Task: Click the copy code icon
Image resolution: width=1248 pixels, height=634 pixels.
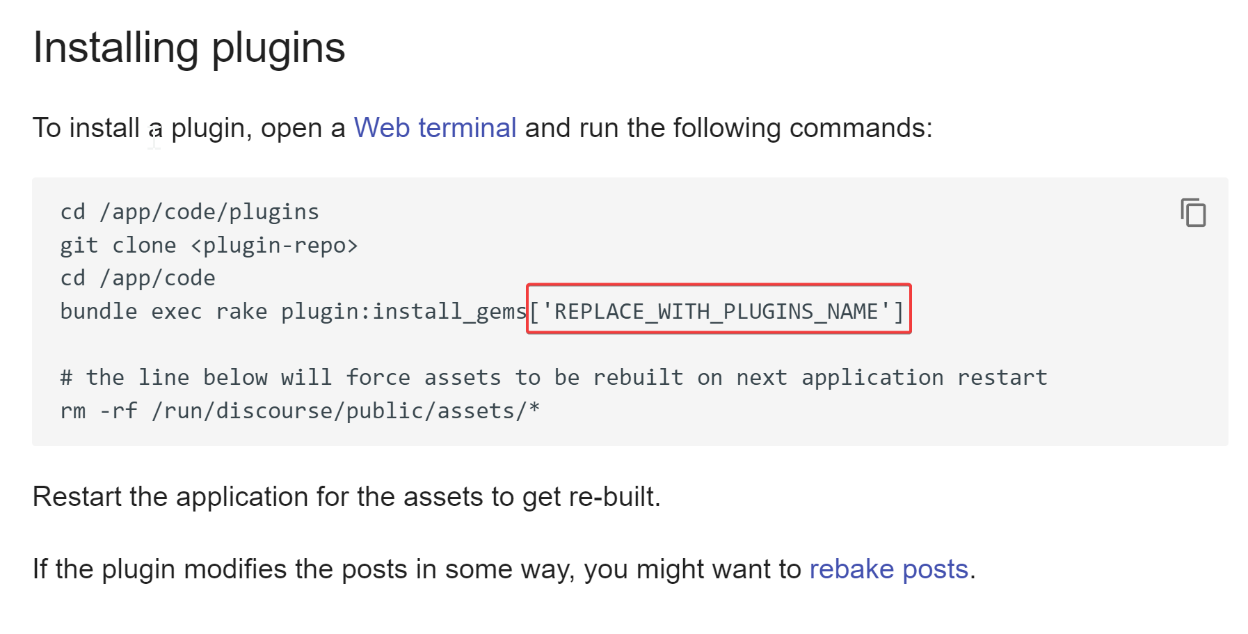Action: [1192, 212]
